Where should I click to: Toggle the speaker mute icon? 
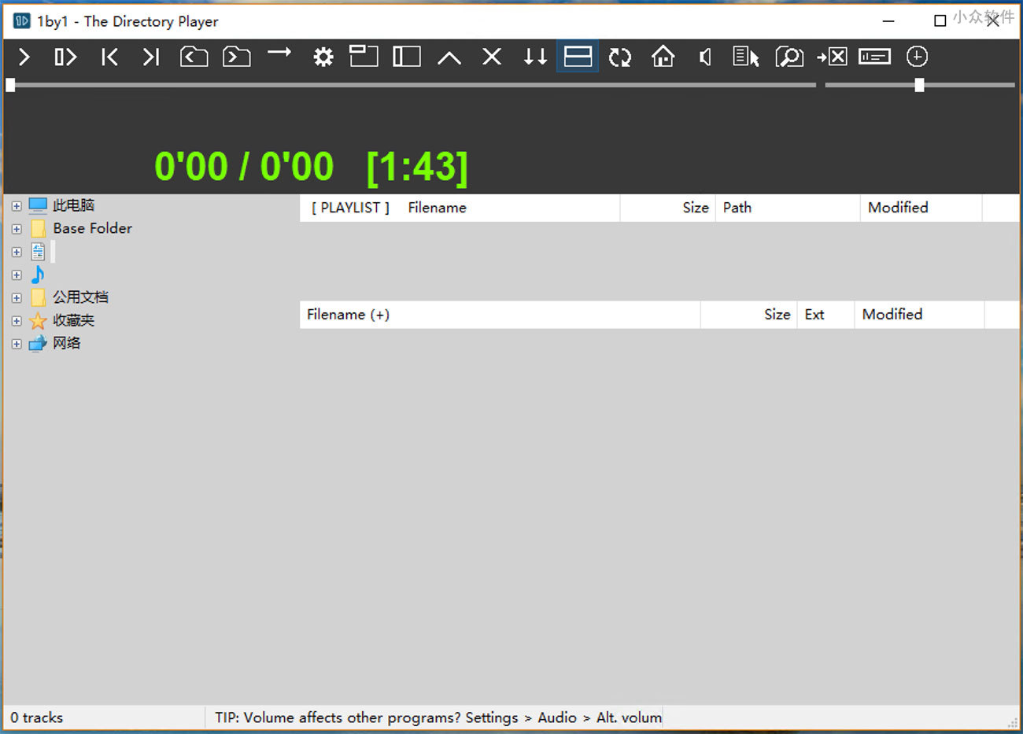[x=705, y=57]
